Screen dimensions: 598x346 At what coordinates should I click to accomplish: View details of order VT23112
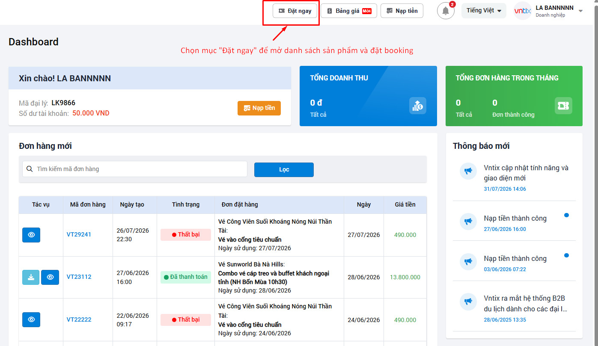pyautogui.click(x=50, y=277)
